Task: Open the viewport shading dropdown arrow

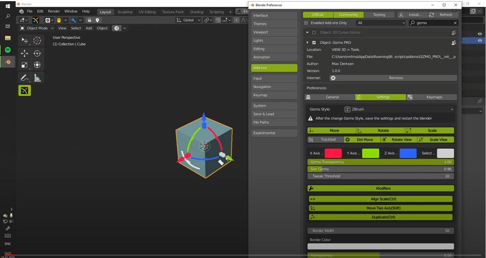Action: [124, 28]
